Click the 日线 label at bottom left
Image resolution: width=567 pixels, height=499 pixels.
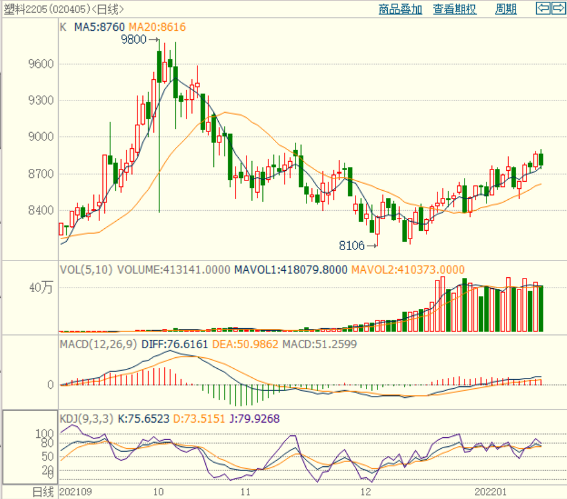42,492
